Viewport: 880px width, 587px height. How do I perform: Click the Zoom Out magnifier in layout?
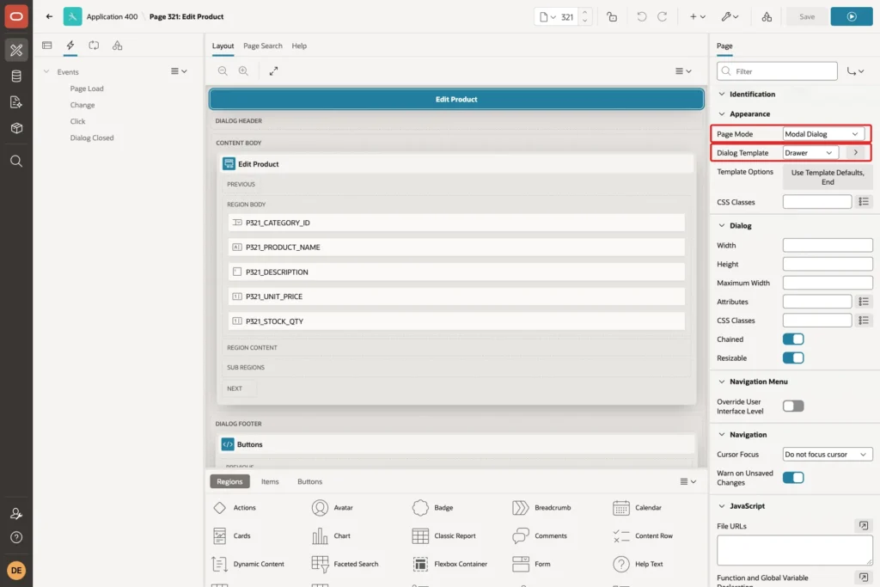click(223, 70)
